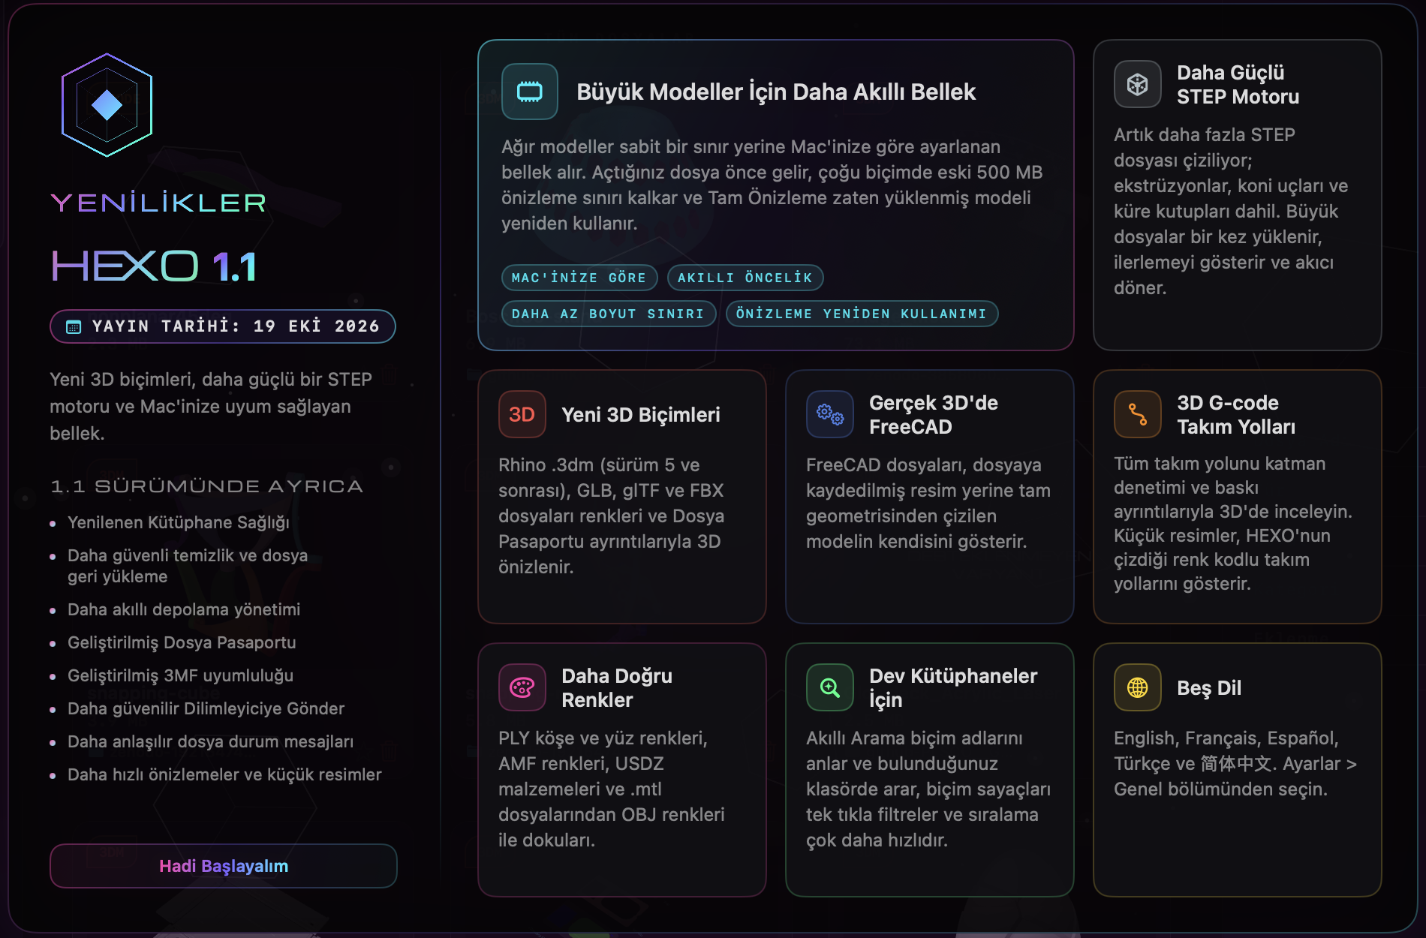
Task: Click the globe languages icon
Action: pos(1138,687)
